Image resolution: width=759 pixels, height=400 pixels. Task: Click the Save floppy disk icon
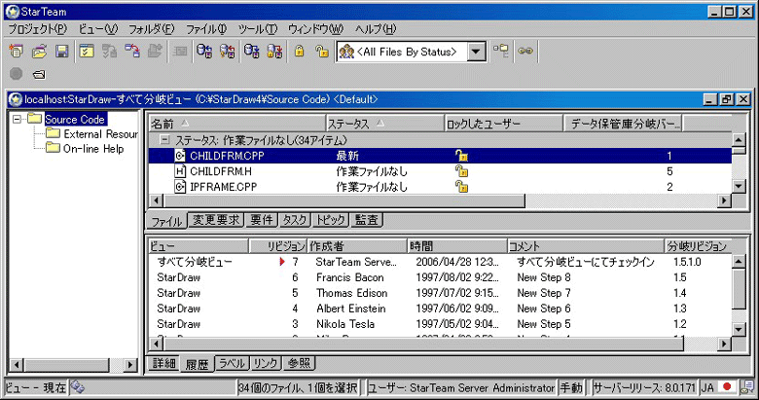coord(62,51)
